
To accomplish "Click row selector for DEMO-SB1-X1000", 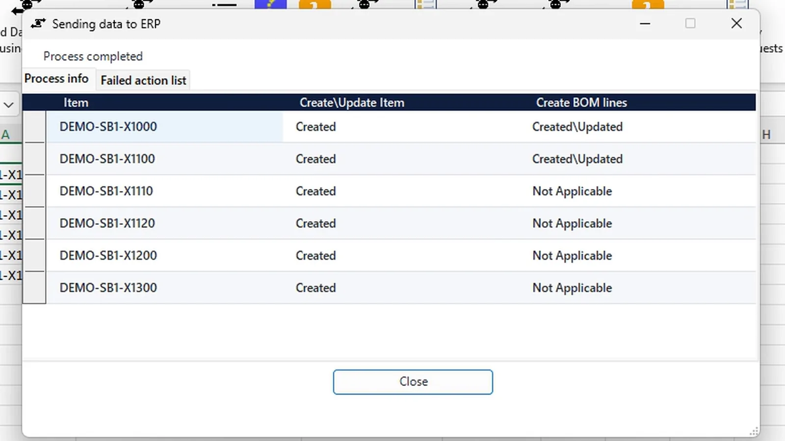I will tap(34, 127).
